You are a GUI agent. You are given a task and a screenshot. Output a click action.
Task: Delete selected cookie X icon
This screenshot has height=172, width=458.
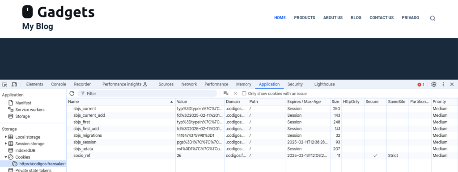[235, 94]
